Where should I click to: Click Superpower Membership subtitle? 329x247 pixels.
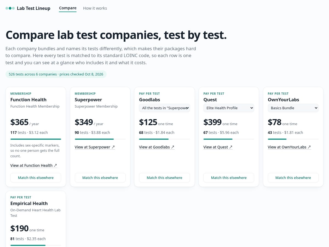click(96, 106)
